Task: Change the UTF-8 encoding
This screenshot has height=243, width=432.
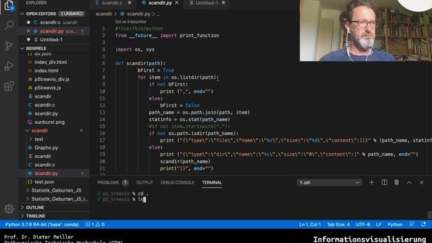Action: (x=363, y=224)
